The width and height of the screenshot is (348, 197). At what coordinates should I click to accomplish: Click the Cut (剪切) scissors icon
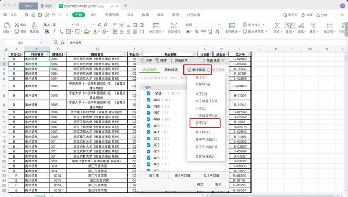click(x=17, y=25)
